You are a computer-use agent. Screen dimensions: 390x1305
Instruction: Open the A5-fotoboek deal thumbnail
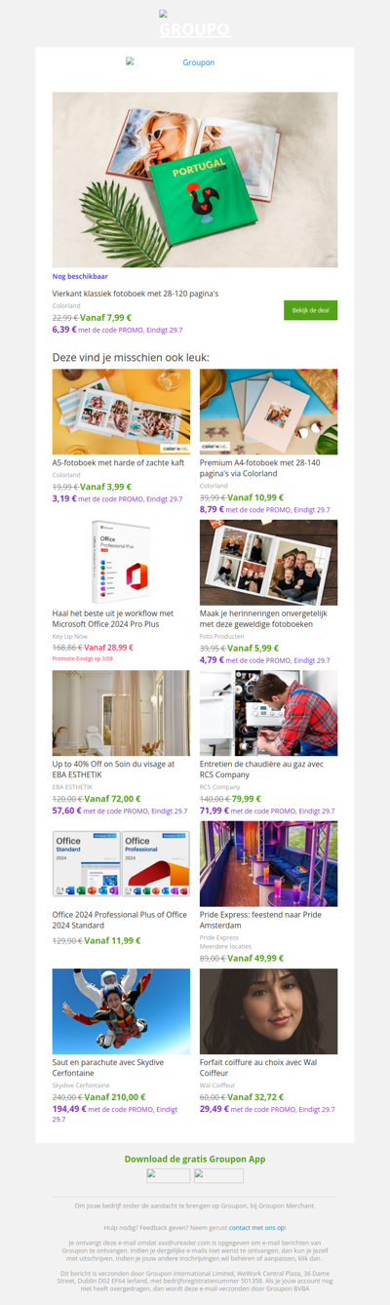121,412
